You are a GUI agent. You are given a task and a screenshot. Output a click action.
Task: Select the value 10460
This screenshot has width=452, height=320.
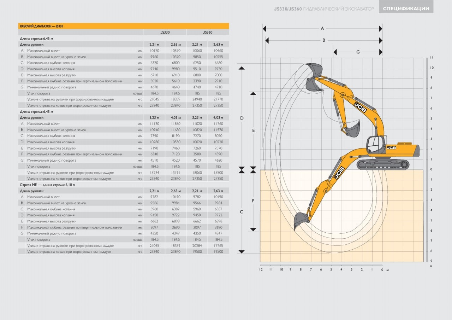(x=218, y=51)
